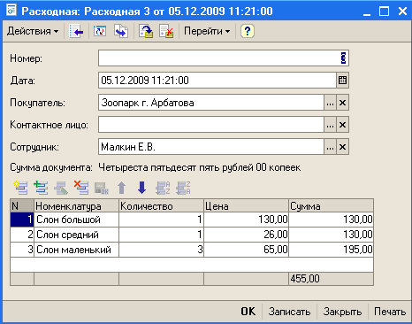Click the window system menu icon in title bar
Image resolution: width=412 pixels, height=324 pixels.
[11, 11]
